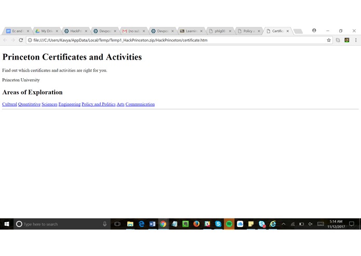Show hidden system tray icons chevron

point(284,224)
